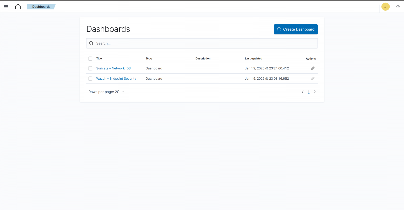This screenshot has height=210, width=404.
Task: Click the Create Dashboard button
Action: pyautogui.click(x=296, y=29)
